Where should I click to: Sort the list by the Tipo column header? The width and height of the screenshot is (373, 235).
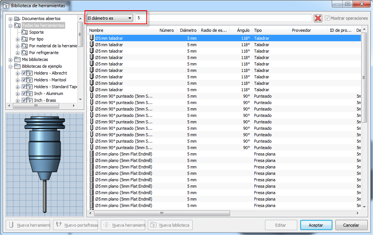tap(271, 30)
